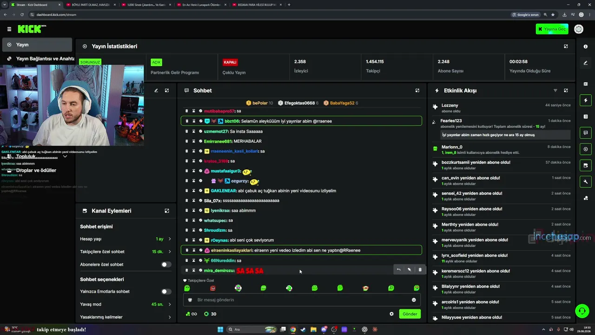Expand the Sohbet chat panel to fullscreen
Image resolution: width=595 pixels, height=335 pixels.
pyautogui.click(x=417, y=90)
